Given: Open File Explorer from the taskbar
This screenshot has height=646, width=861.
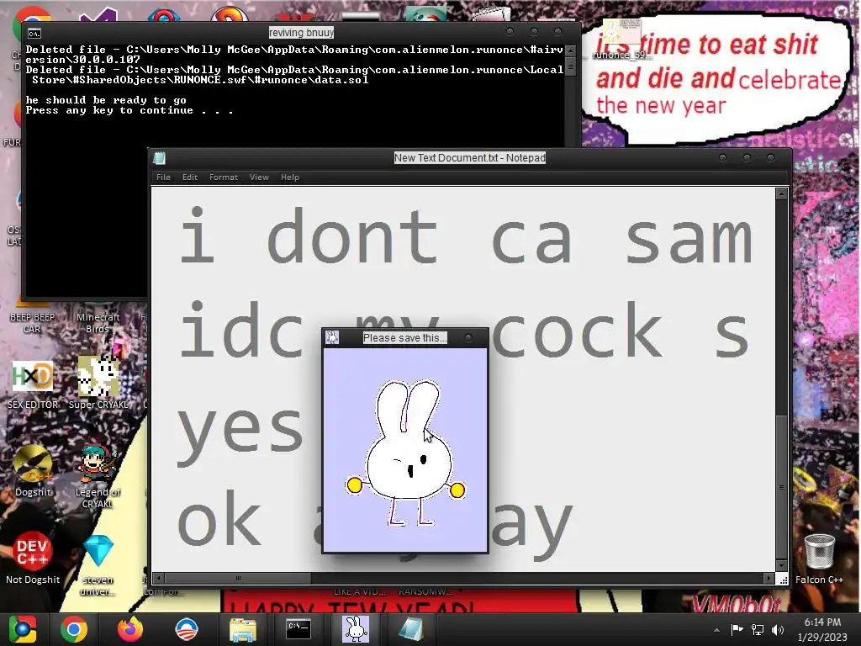Looking at the screenshot, I should point(242,629).
